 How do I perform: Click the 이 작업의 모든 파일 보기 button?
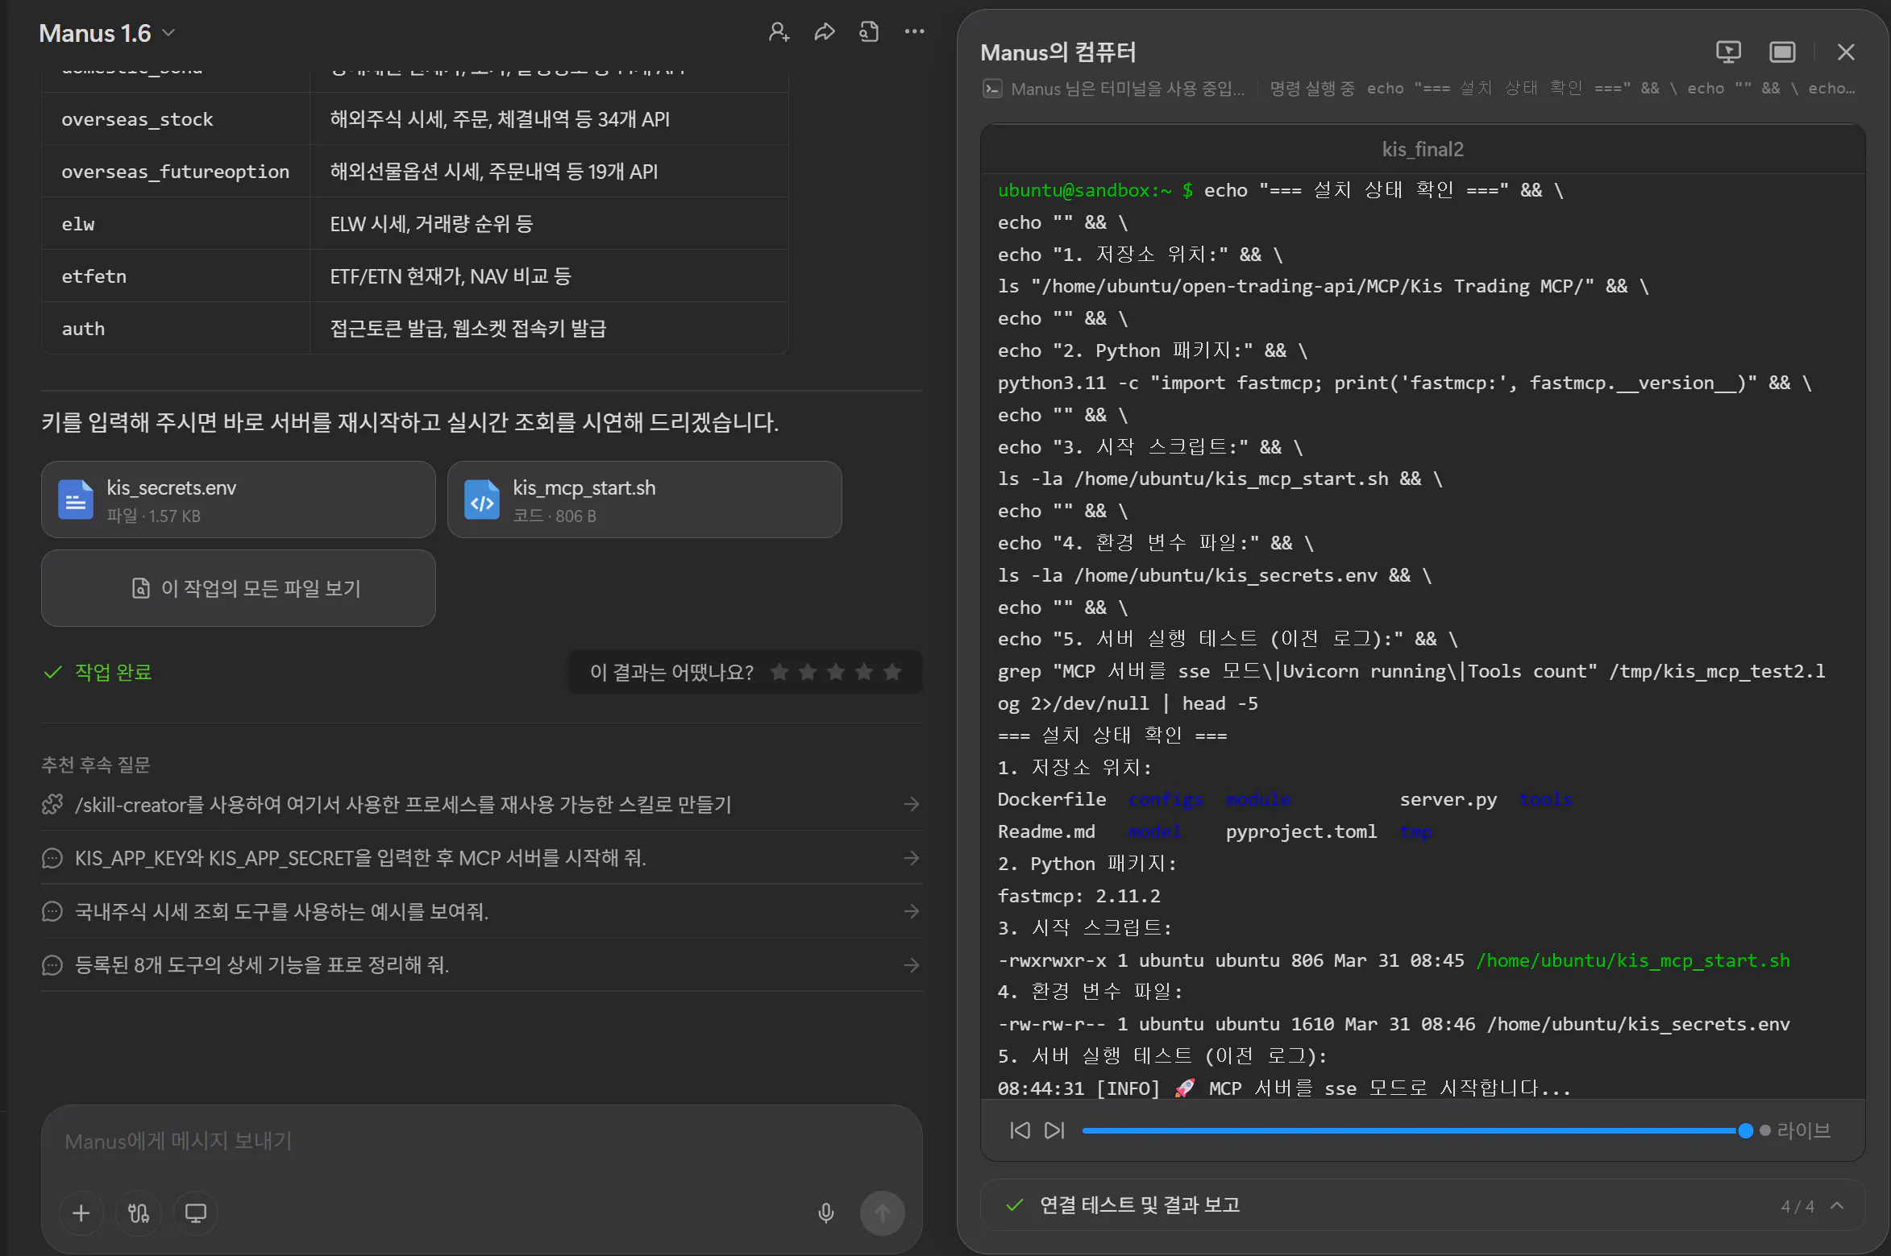[x=238, y=588]
